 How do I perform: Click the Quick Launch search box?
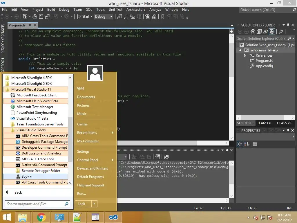click(x=267, y=10)
